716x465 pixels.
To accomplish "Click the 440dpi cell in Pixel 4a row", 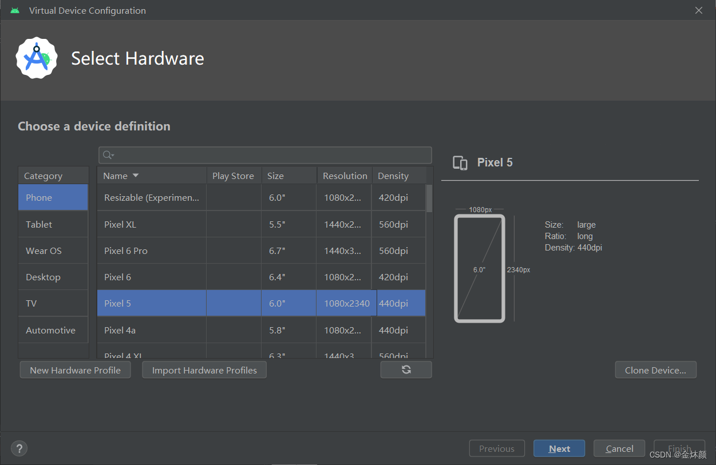I will click(x=399, y=330).
